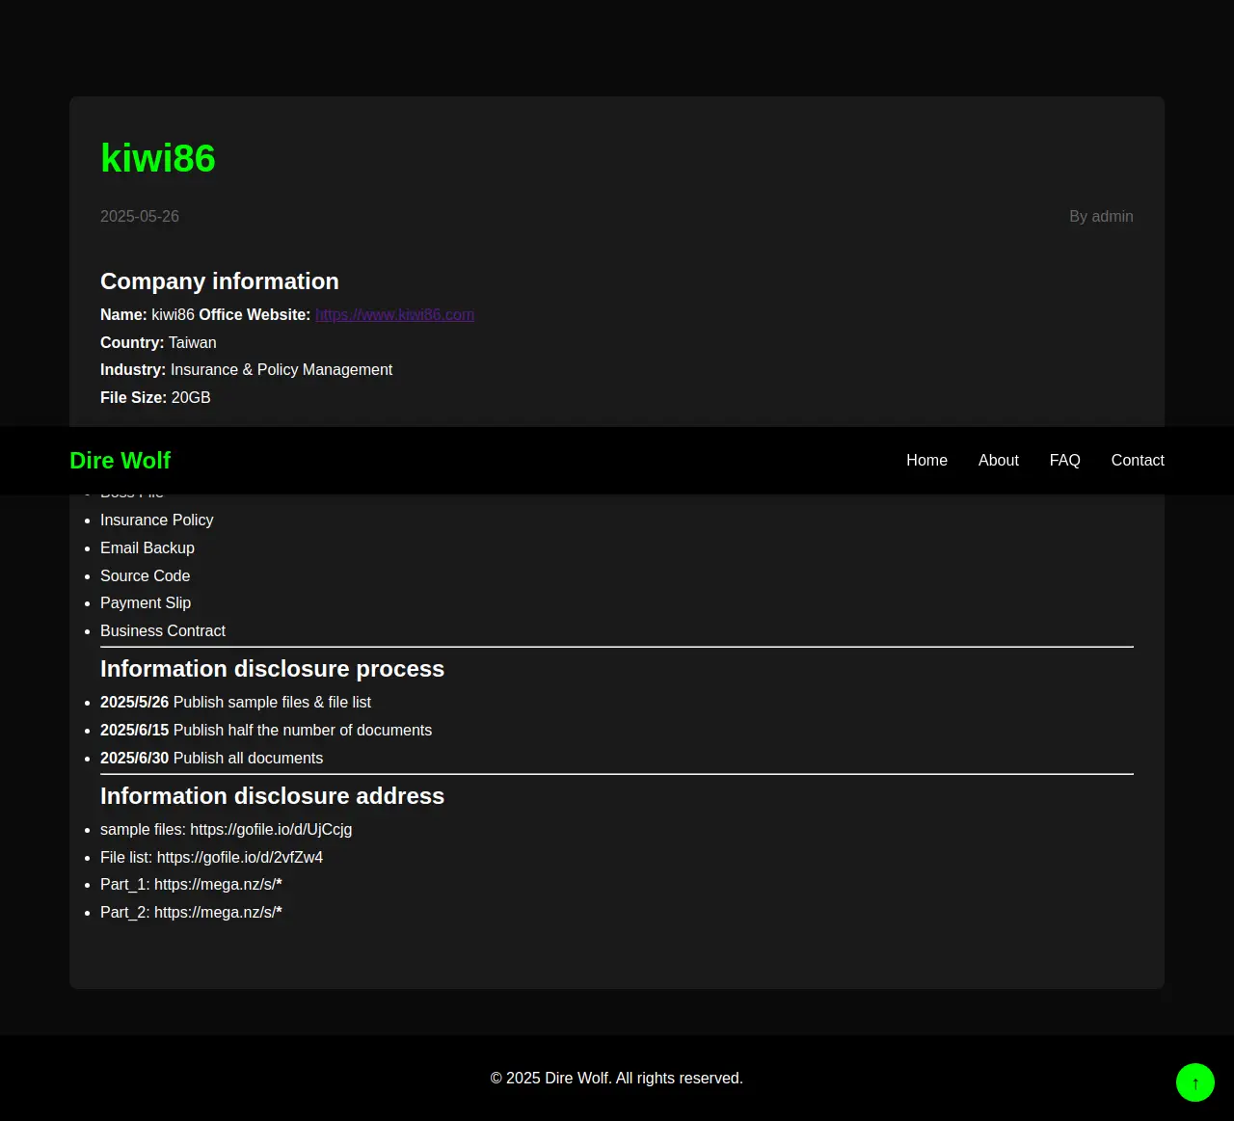Open the Home navigation item

(x=926, y=461)
